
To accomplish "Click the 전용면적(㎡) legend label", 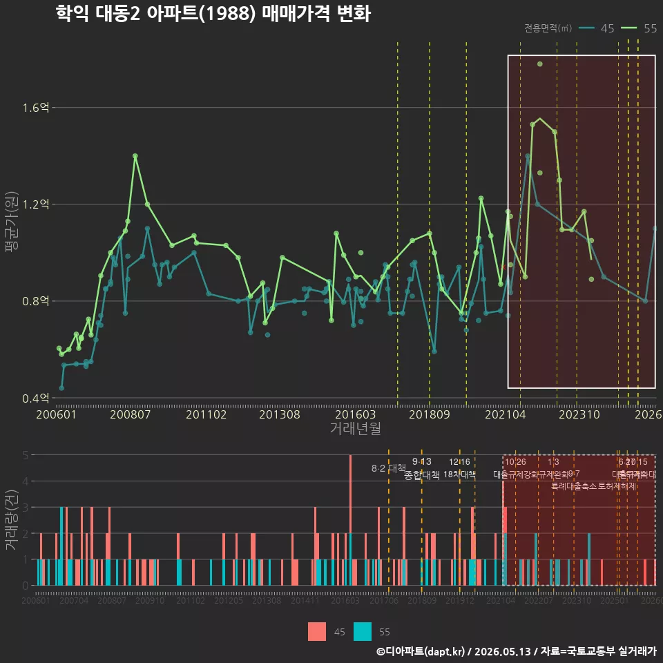I will click(548, 28).
